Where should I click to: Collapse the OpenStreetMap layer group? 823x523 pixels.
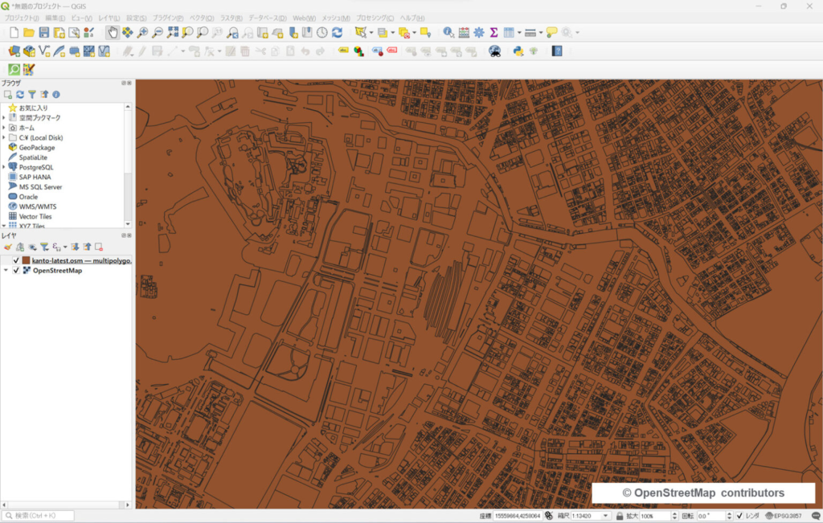6,271
